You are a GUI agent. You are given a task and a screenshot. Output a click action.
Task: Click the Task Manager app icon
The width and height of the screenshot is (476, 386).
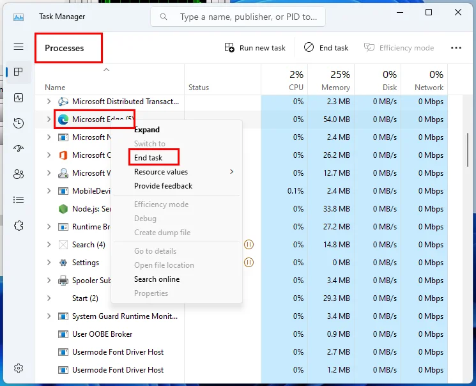click(x=19, y=17)
